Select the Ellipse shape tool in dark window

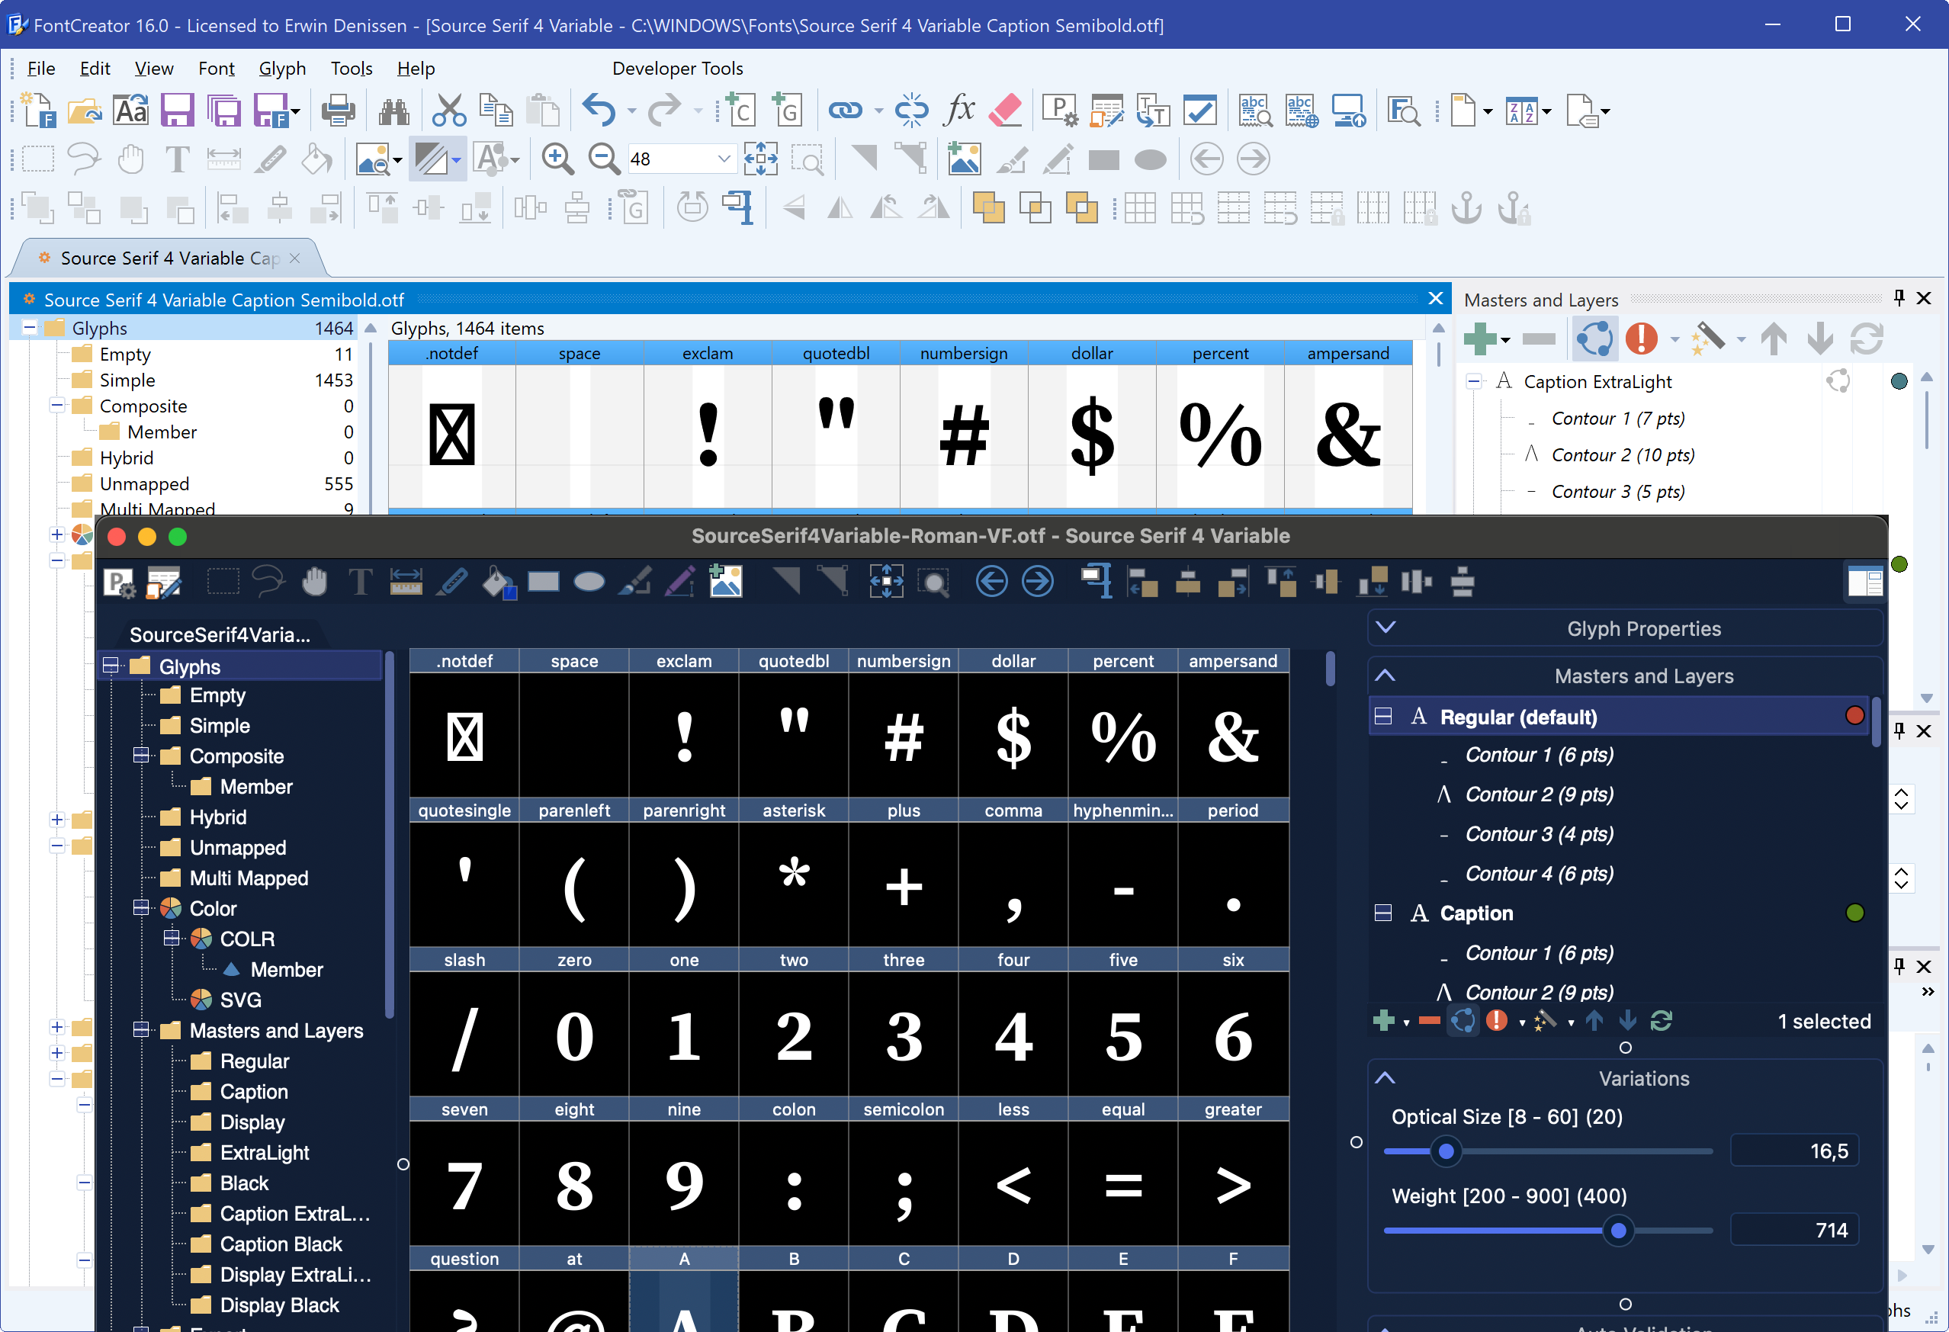click(x=589, y=581)
